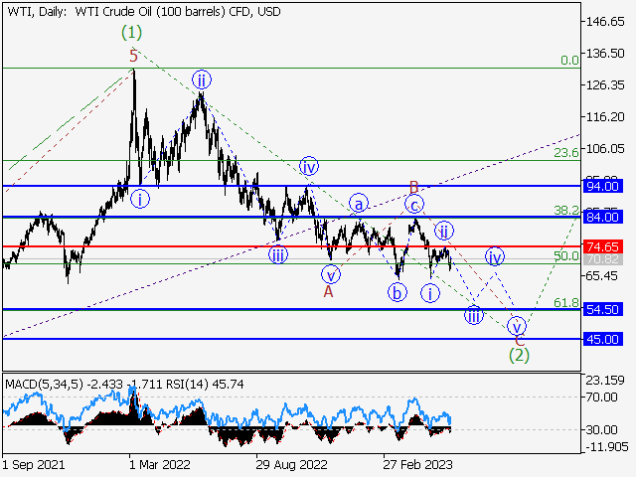Click the 116.20 price axis label
The width and height of the screenshot is (636, 477).
pyautogui.click(x=606, y=117)
